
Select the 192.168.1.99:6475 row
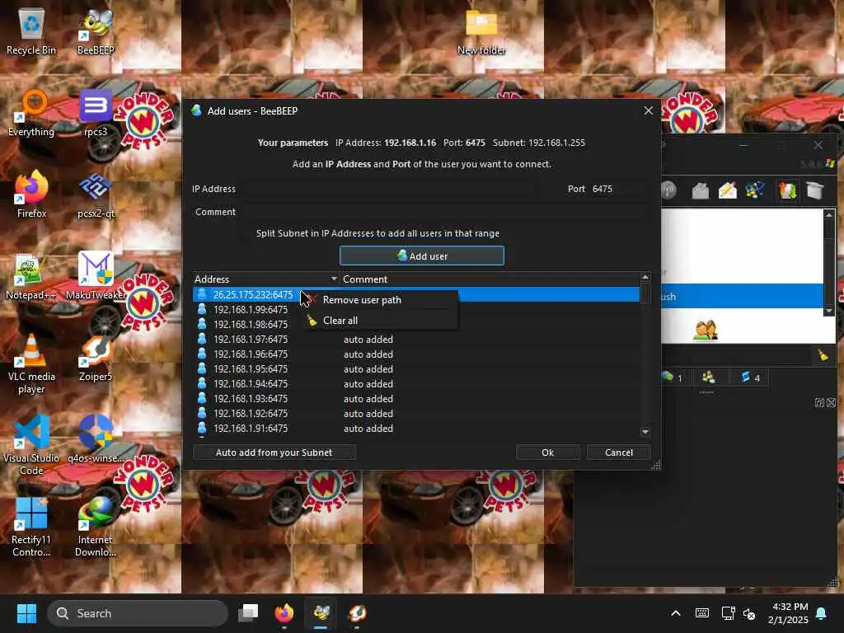point(416,310)
